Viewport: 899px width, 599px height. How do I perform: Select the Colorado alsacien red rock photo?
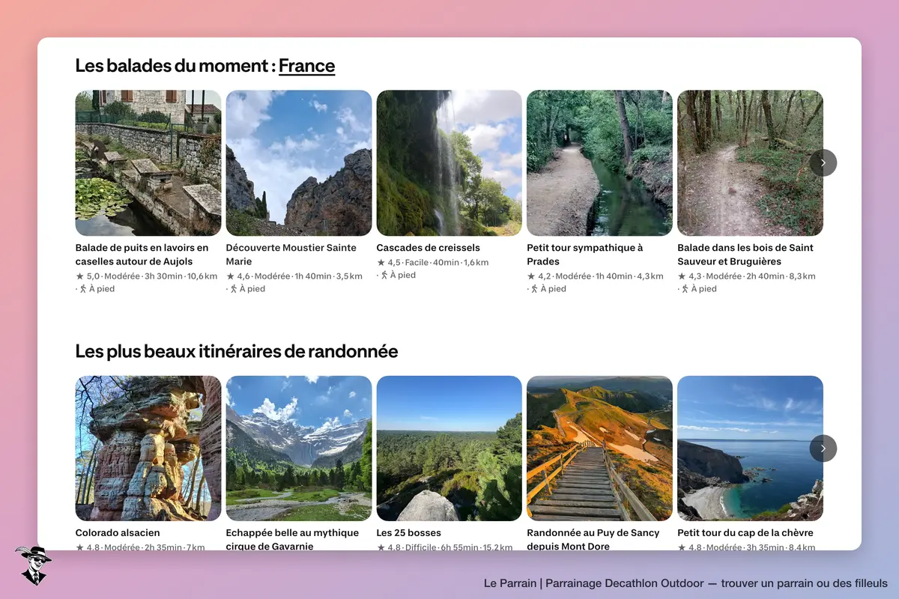click(148, 449)
